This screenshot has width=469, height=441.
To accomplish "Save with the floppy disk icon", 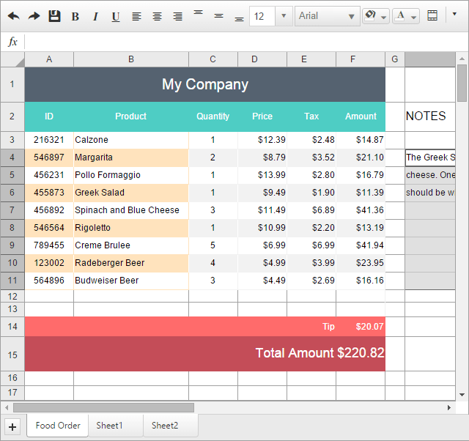I will [54, 16].
